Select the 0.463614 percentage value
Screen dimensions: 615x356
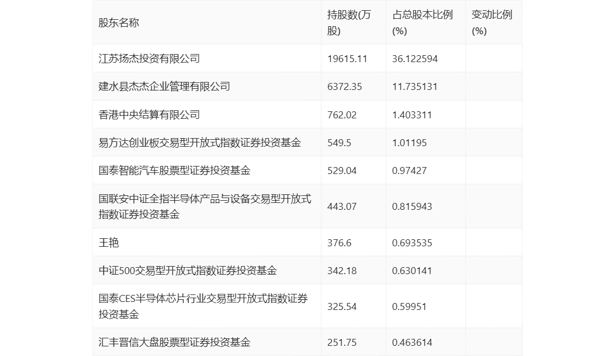[412, 343]
